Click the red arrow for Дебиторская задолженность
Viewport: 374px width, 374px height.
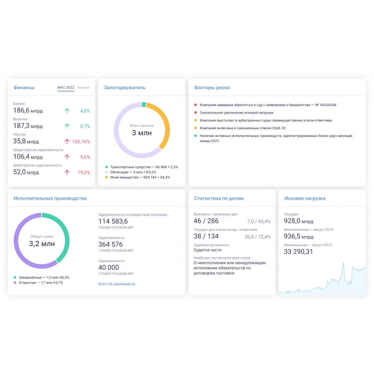67,172
